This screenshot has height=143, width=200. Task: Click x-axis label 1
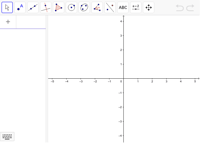click(x=138, y=82)
